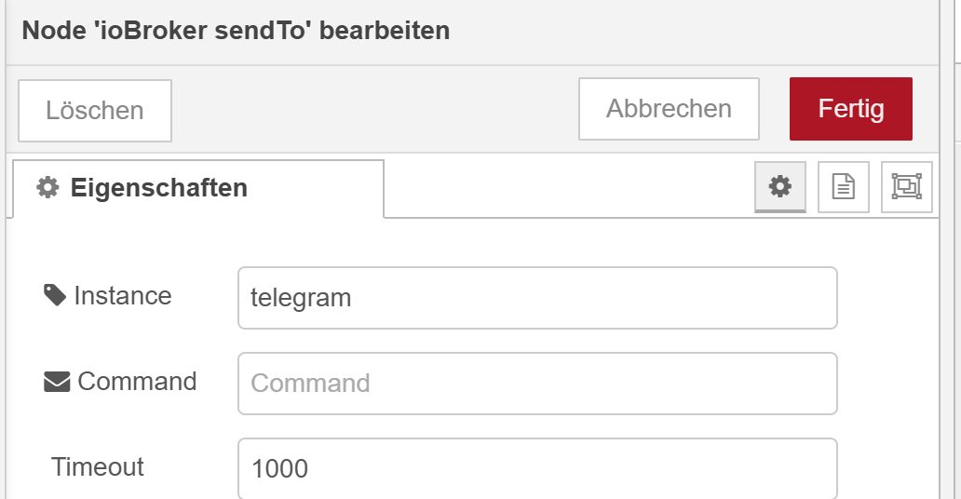
Task: Open the node appearance settings icon
Action: [x=906, y=187]
